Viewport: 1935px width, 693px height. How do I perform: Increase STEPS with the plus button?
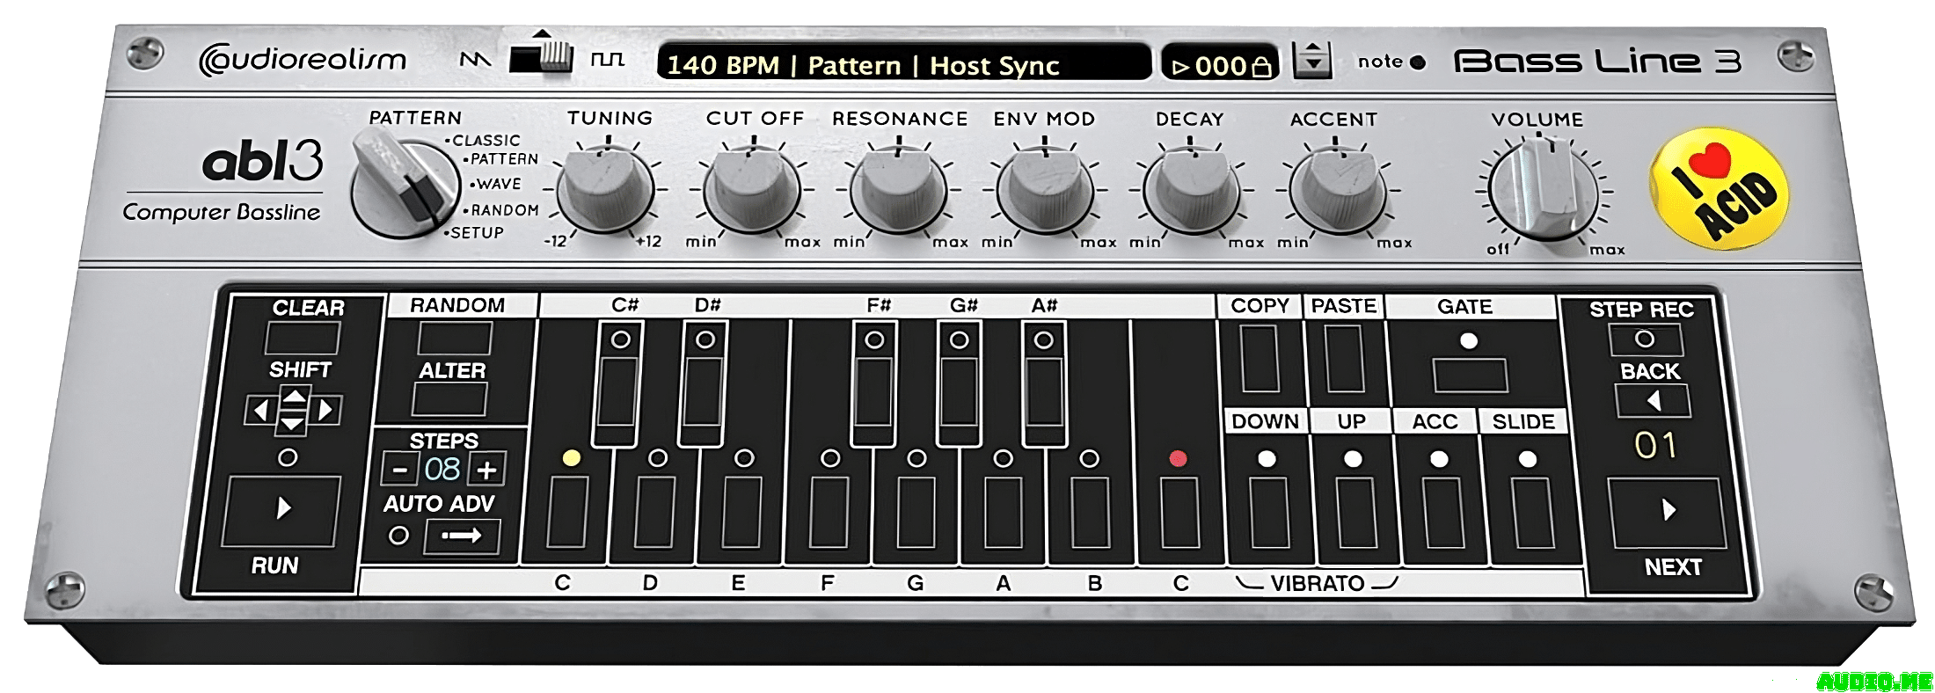click(x=486, y=470)
